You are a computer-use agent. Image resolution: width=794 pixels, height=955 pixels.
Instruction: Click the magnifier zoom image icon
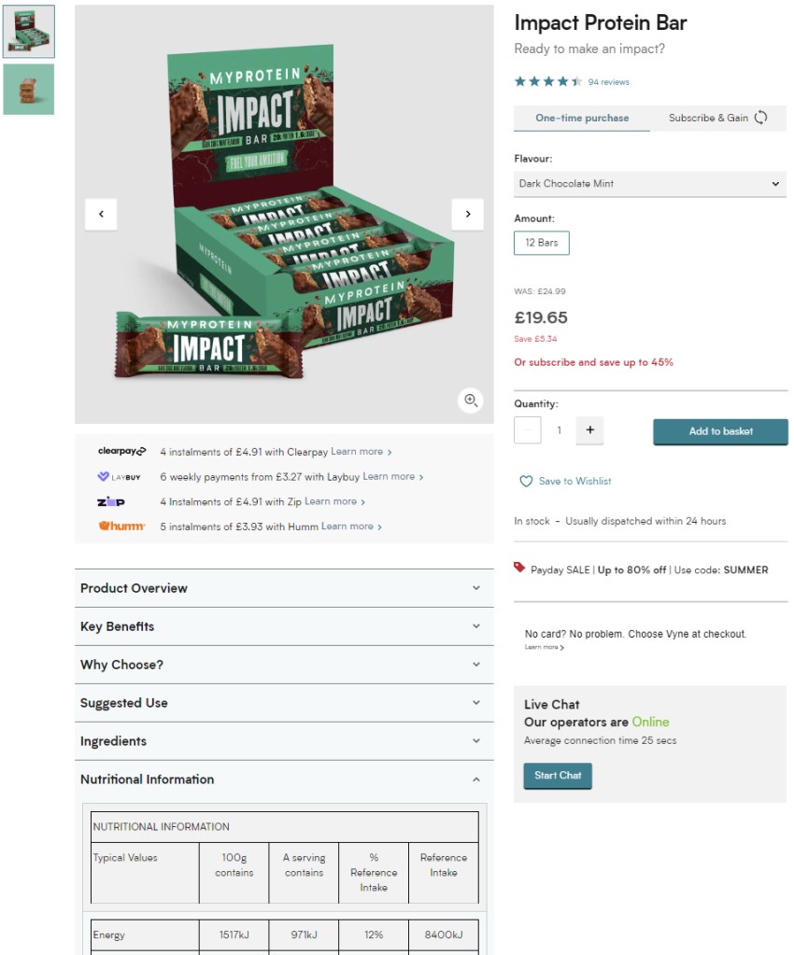tap(471, 400)
